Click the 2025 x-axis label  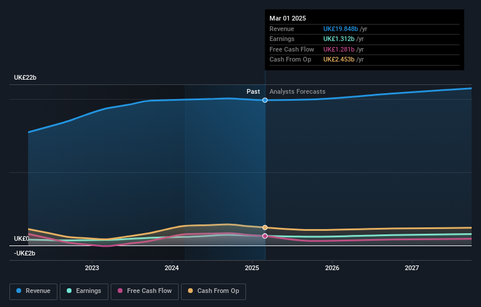tap(252, 268)
